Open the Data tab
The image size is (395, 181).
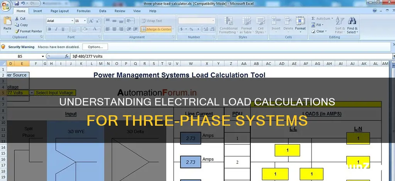click(103, 11)
